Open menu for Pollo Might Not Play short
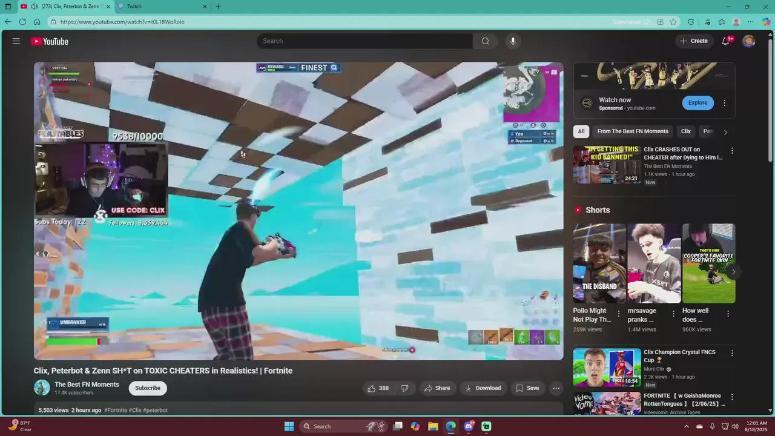Screen dimensions: 775x436 click(618, 314)
